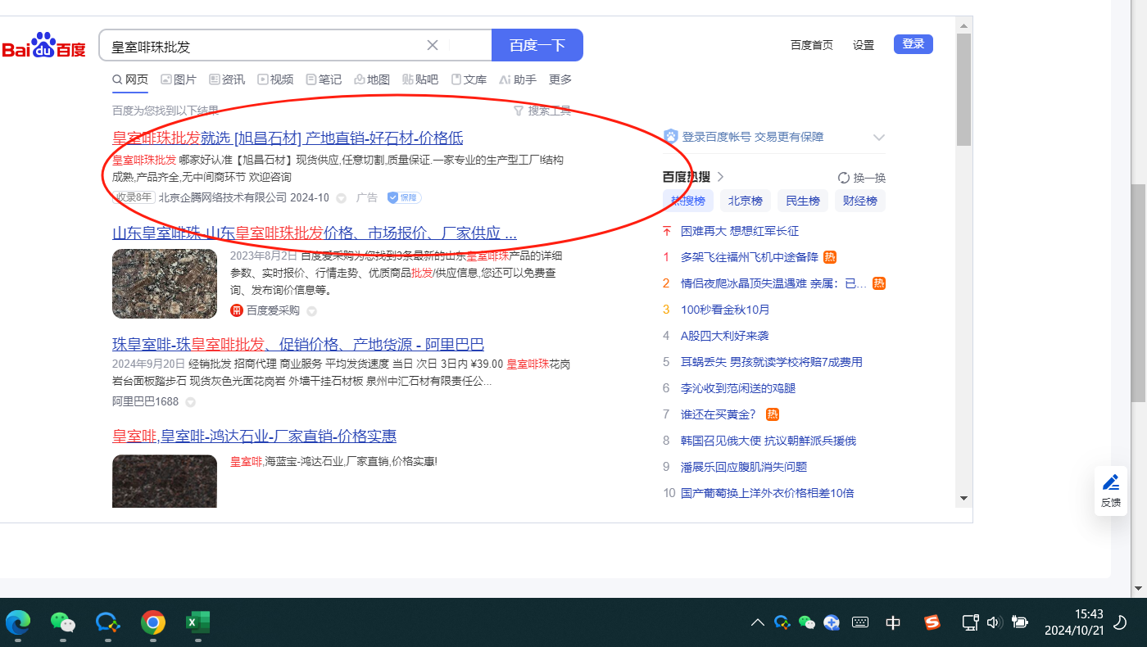1147x647 pixels.
Task: Click the 反馈 feedback pencil icon
Action: pos(1111,482)
